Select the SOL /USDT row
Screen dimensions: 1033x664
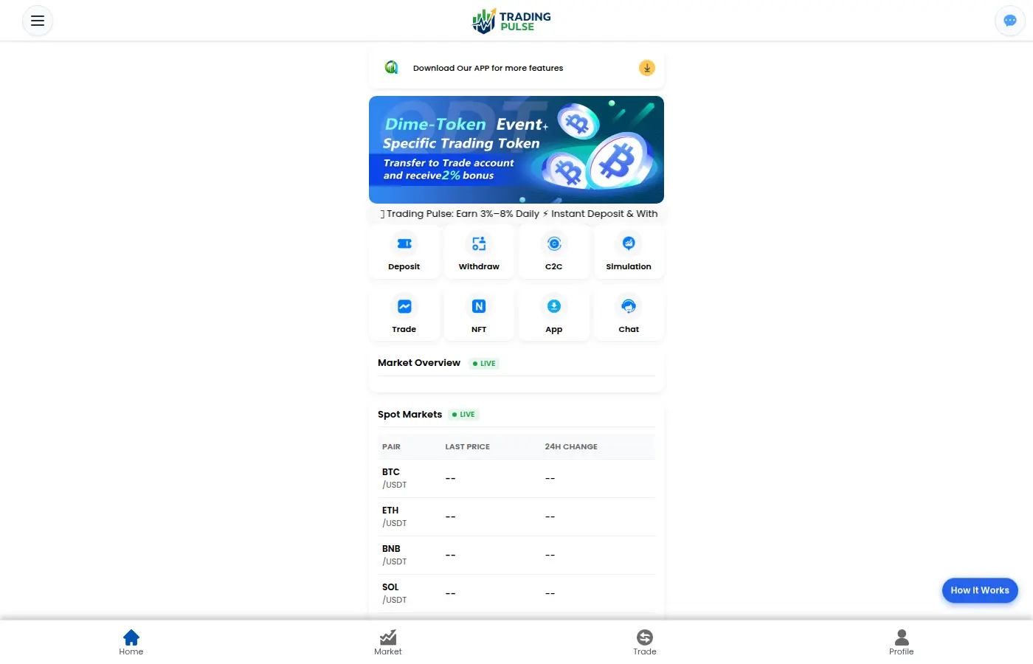(516, 594)
